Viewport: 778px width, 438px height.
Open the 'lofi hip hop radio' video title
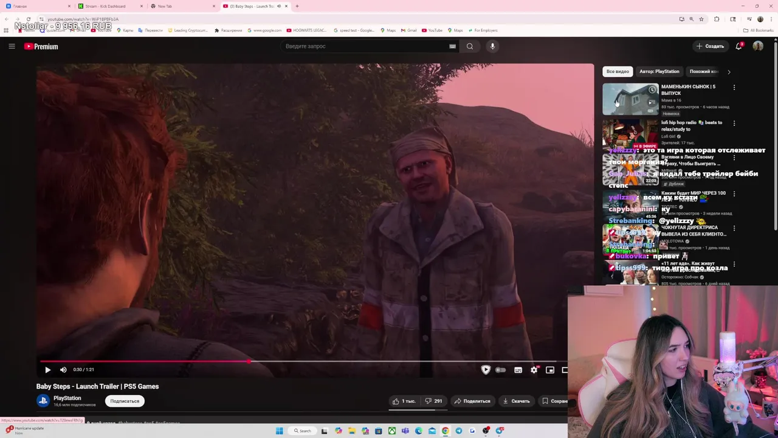[x=691, y=126]
